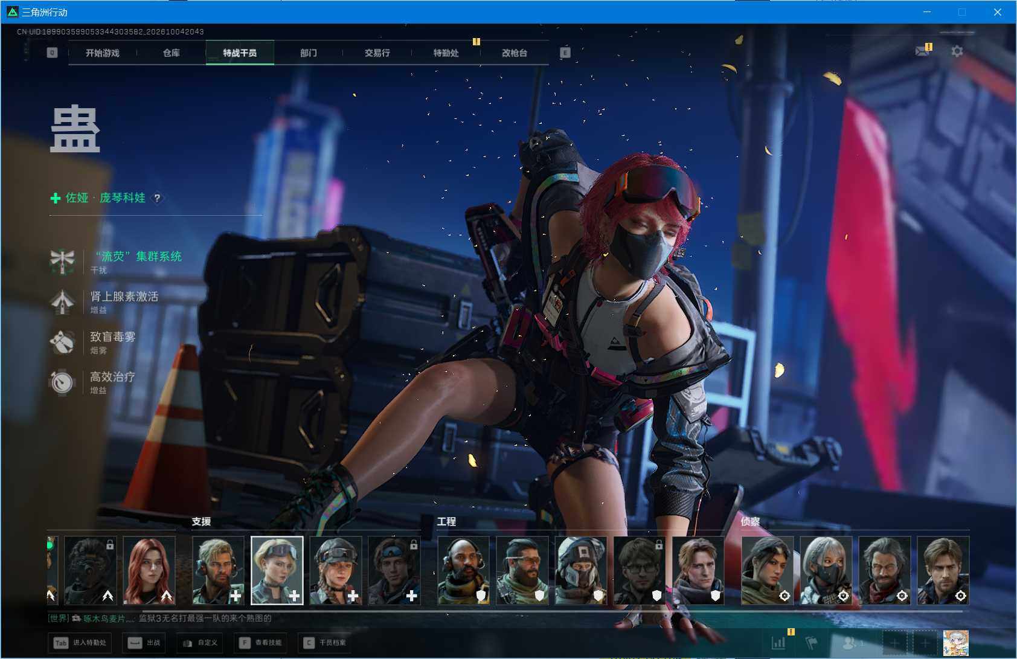Click the E key icon after 改枪台
Screen dimensions: 1017x659
tap(565, 53)
